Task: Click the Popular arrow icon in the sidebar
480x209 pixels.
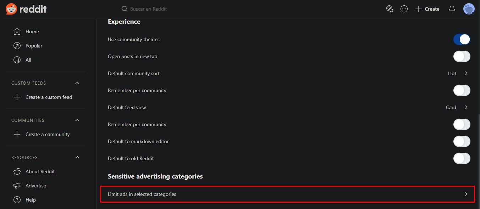Action: 17,46
